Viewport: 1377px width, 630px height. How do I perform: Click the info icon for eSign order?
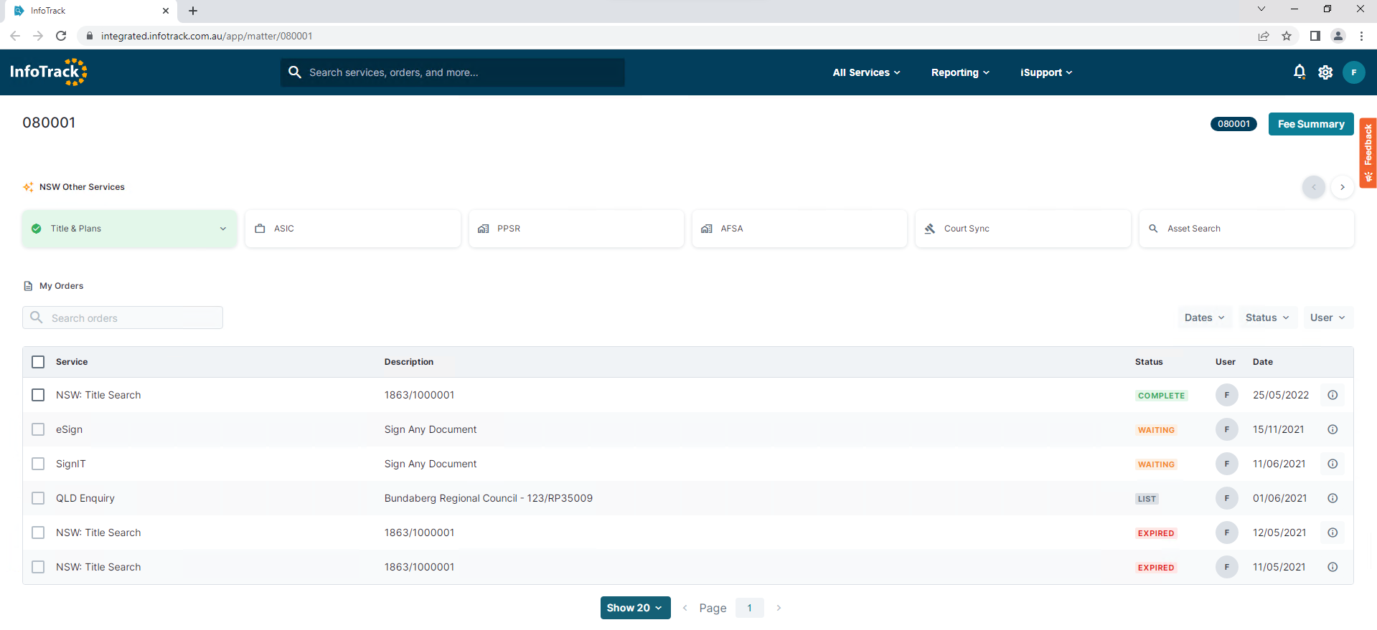(1333, 429)
